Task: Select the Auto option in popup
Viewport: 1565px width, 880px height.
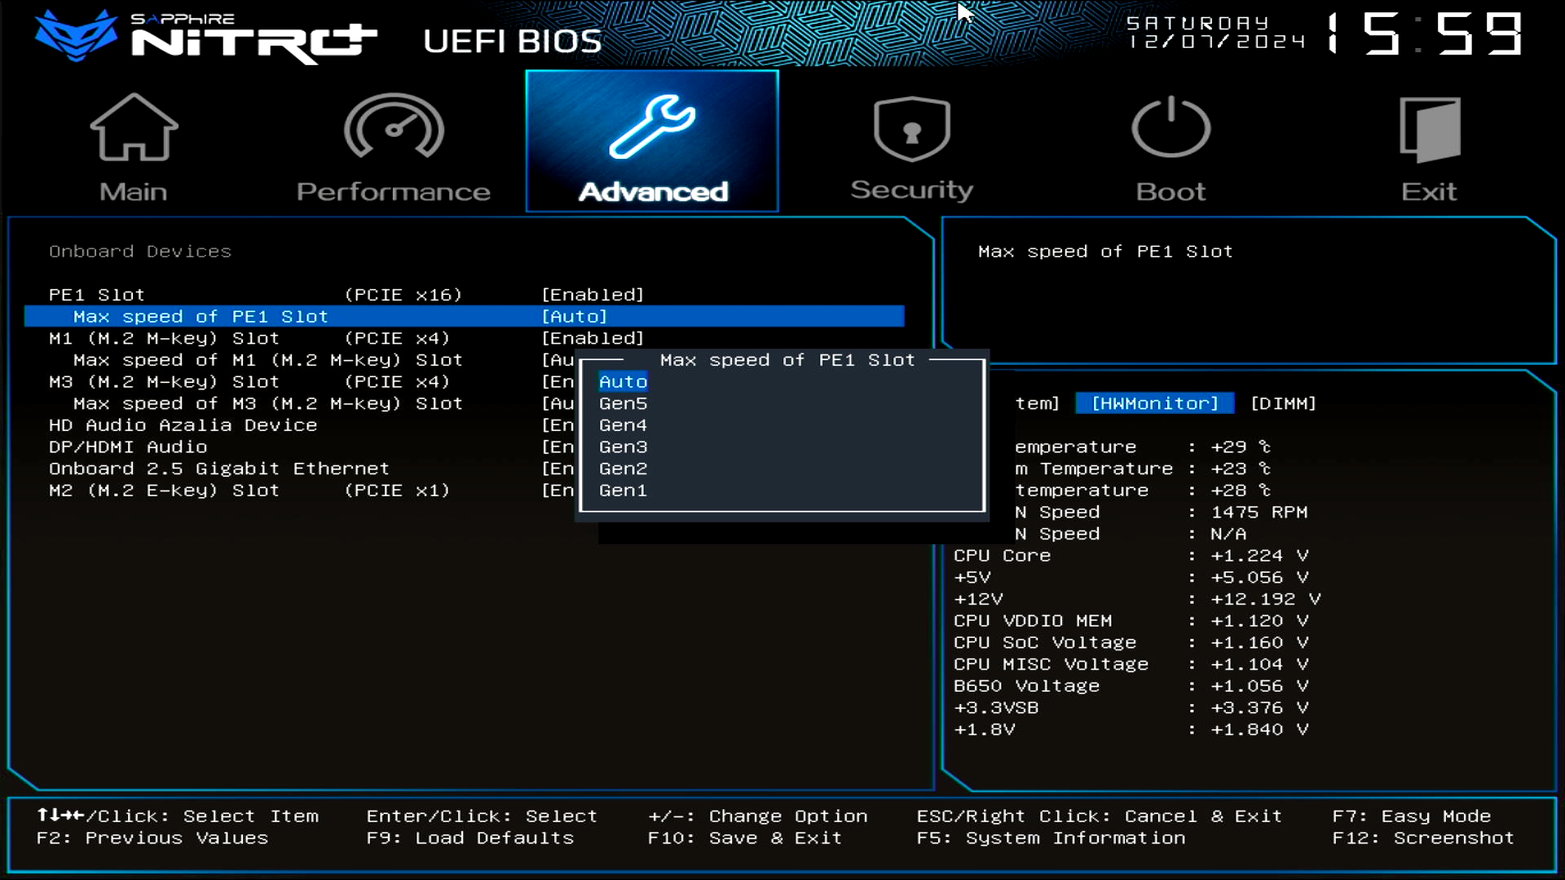Action: point(623,381)
